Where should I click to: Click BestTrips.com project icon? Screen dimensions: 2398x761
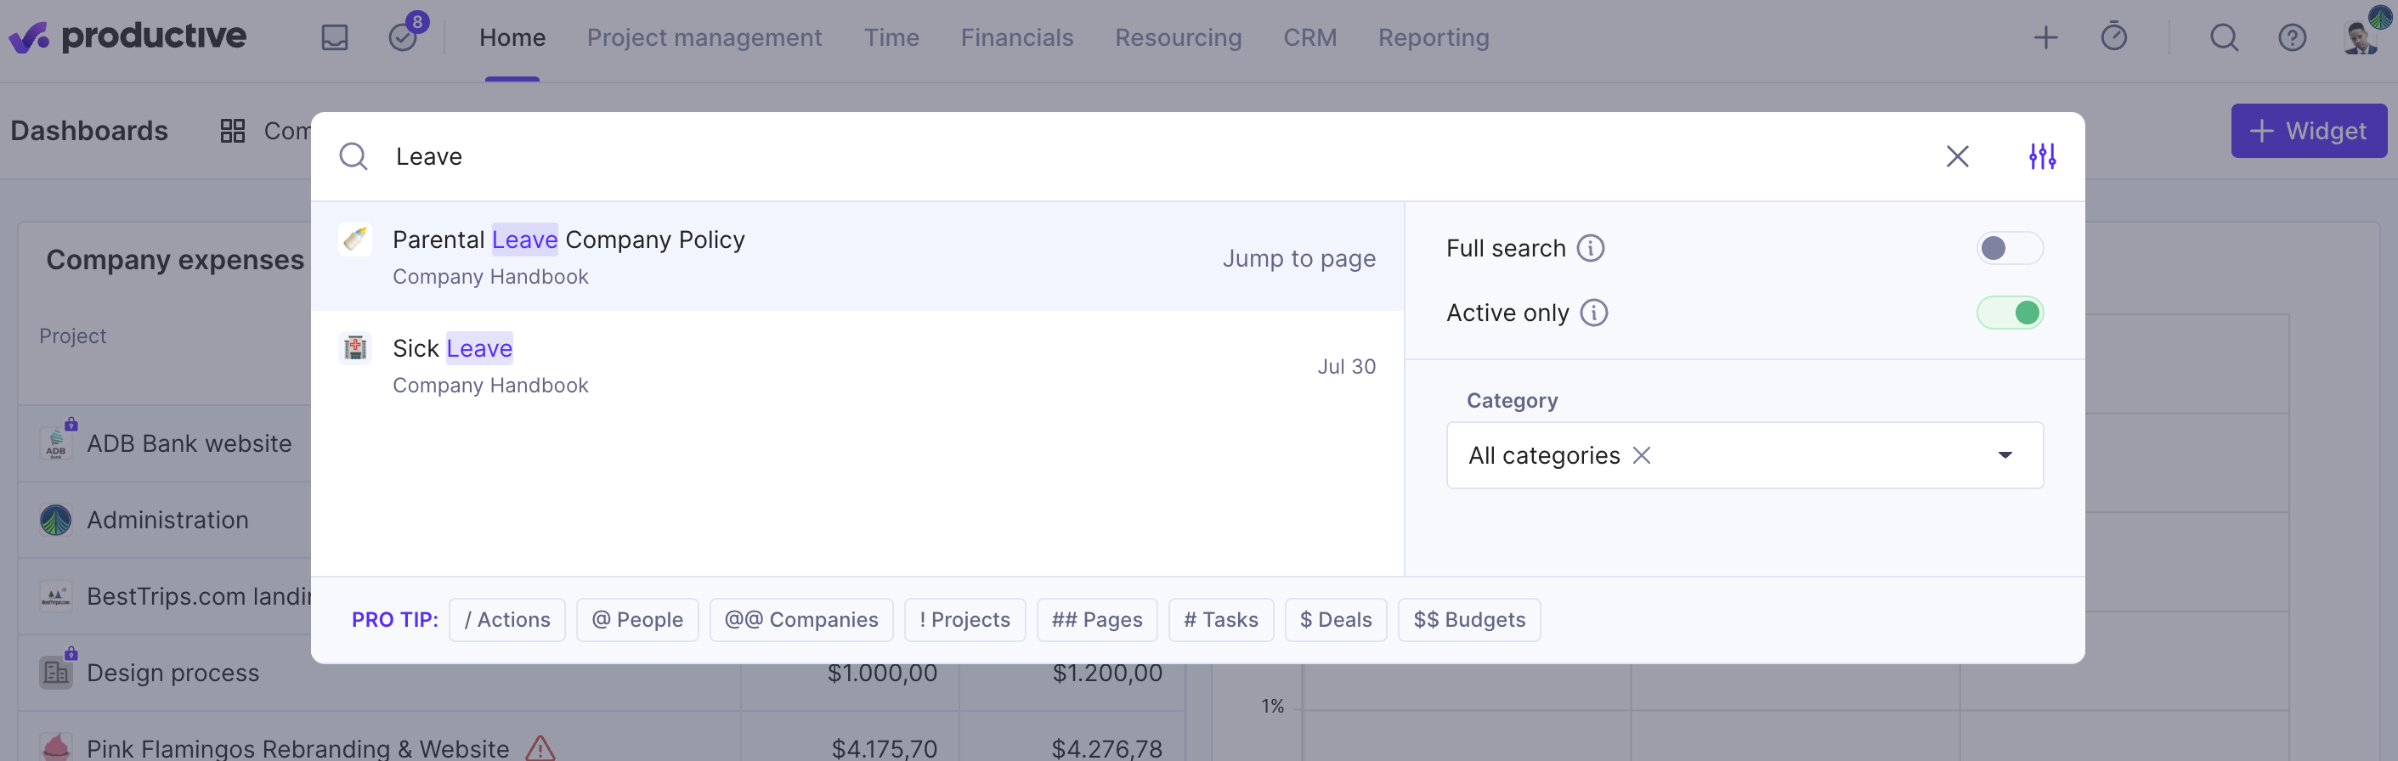(56, 596)
